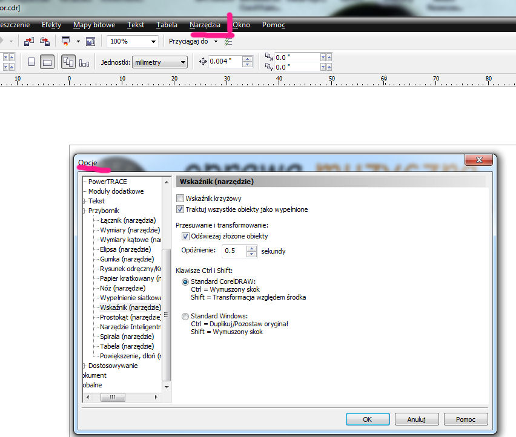Viewport: 516px width, 437px height.
Task: Open the Mapy bitowe menu
Action: (x=94, y=25)
